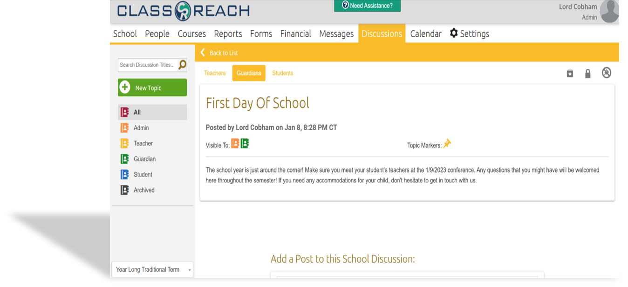Click the Add a Post heading
The width and height of the screenshot is (628, 287).
pos(342,259)
